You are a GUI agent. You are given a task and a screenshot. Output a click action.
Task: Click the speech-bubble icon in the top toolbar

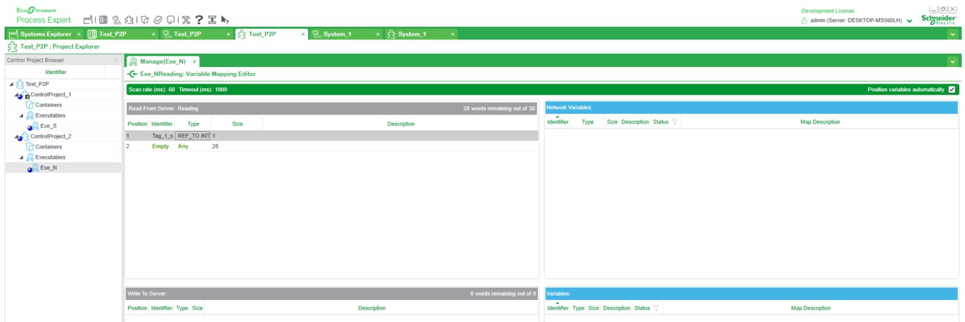tap(169, 20)
